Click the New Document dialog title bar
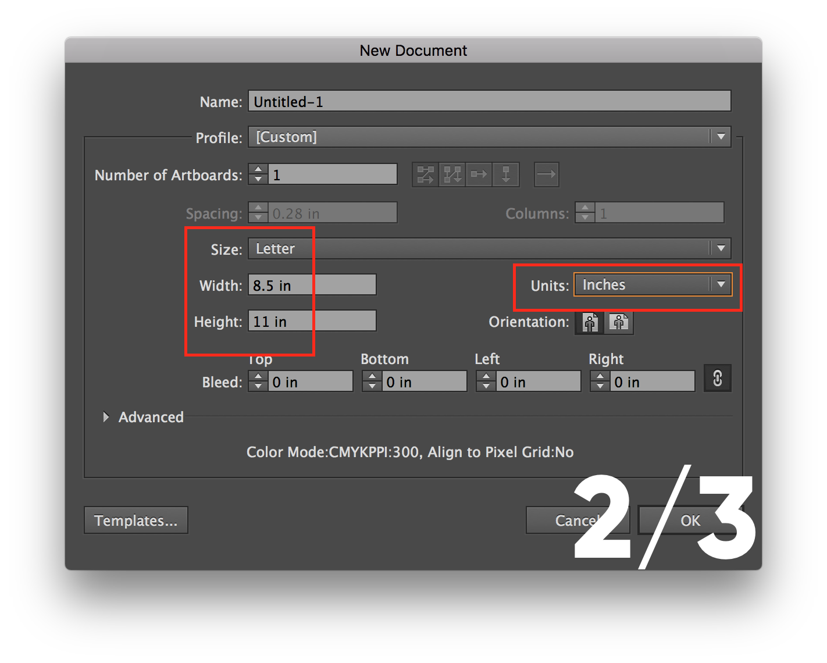Viewport: 827px width, 663px height. [413, 51]
